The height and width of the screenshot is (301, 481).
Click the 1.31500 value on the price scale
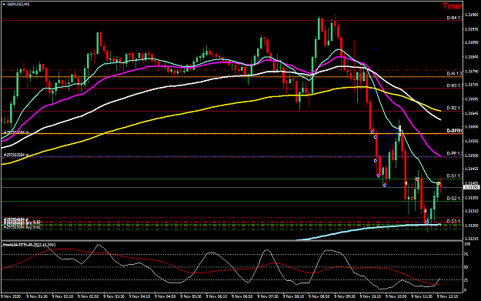(x=472, y=156)
